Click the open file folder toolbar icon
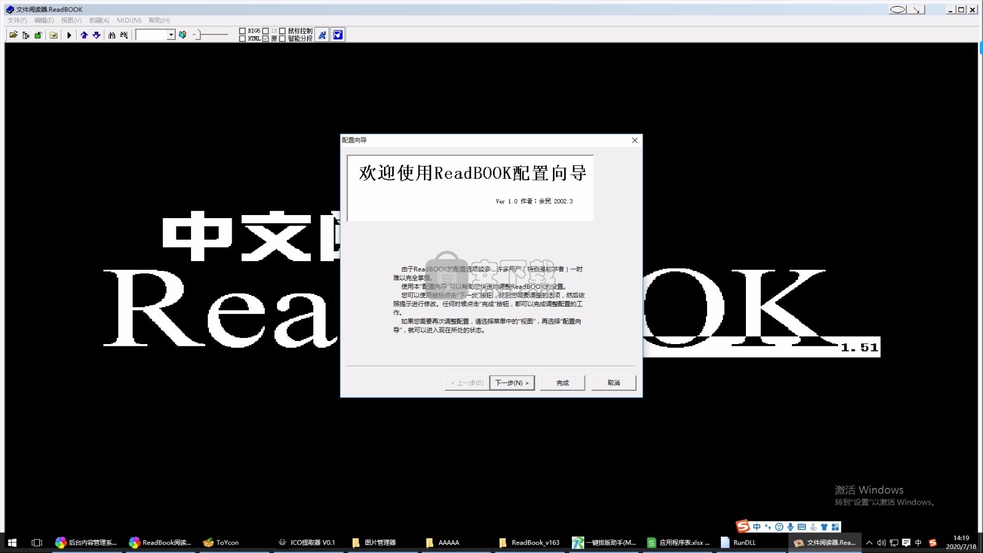The image size is (983, 553). click(x=13, y=35)
